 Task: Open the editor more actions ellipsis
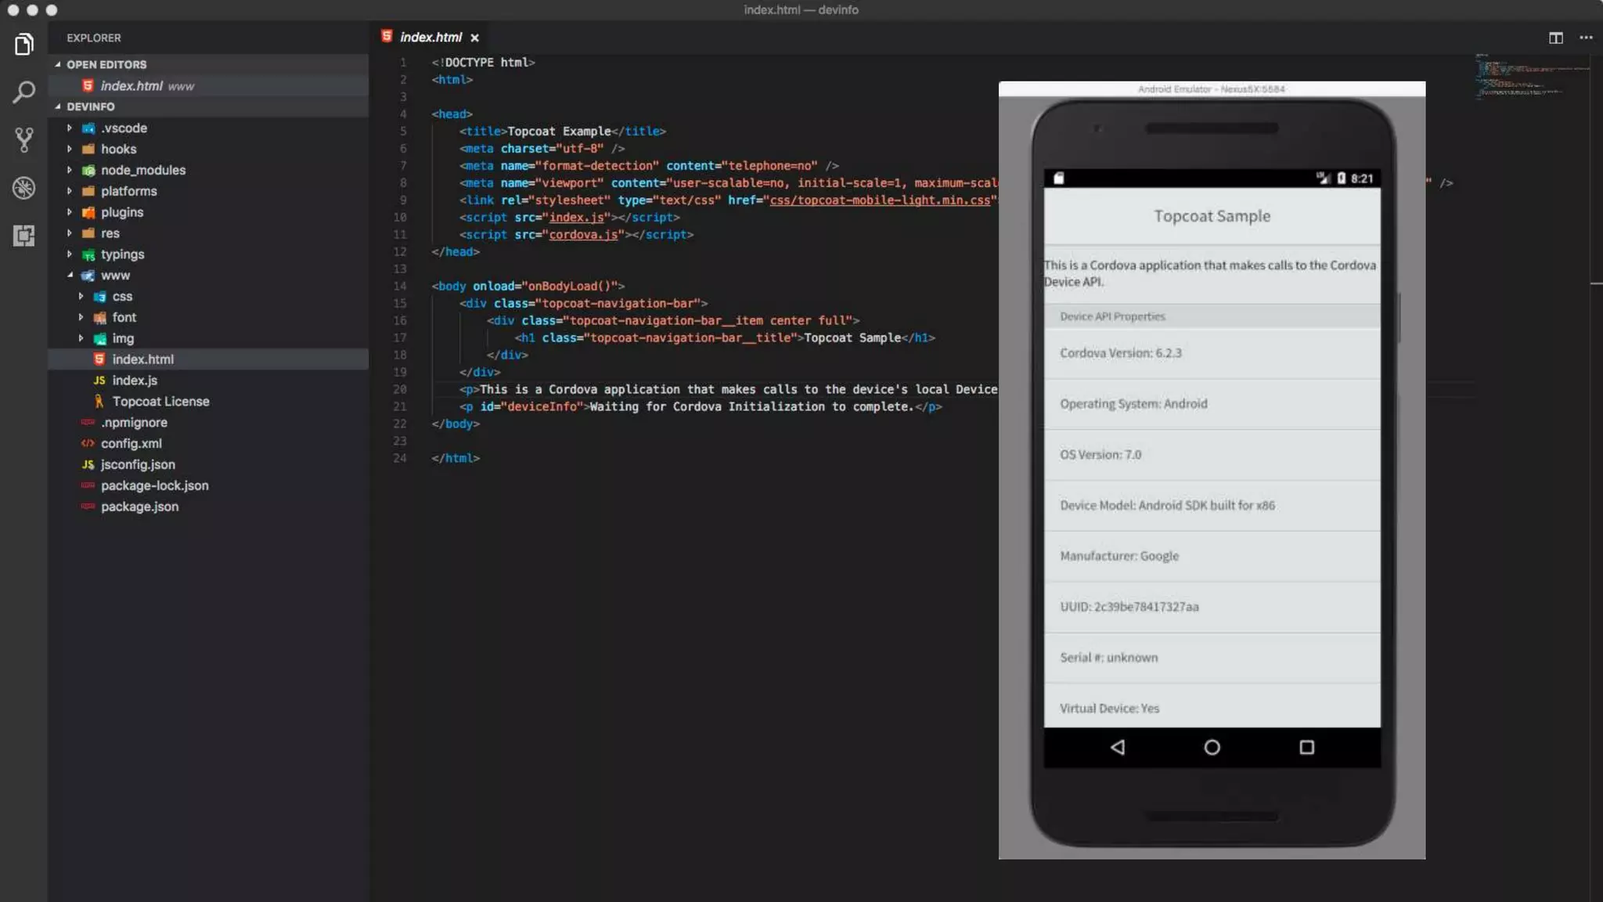[x=1586, y=38]
